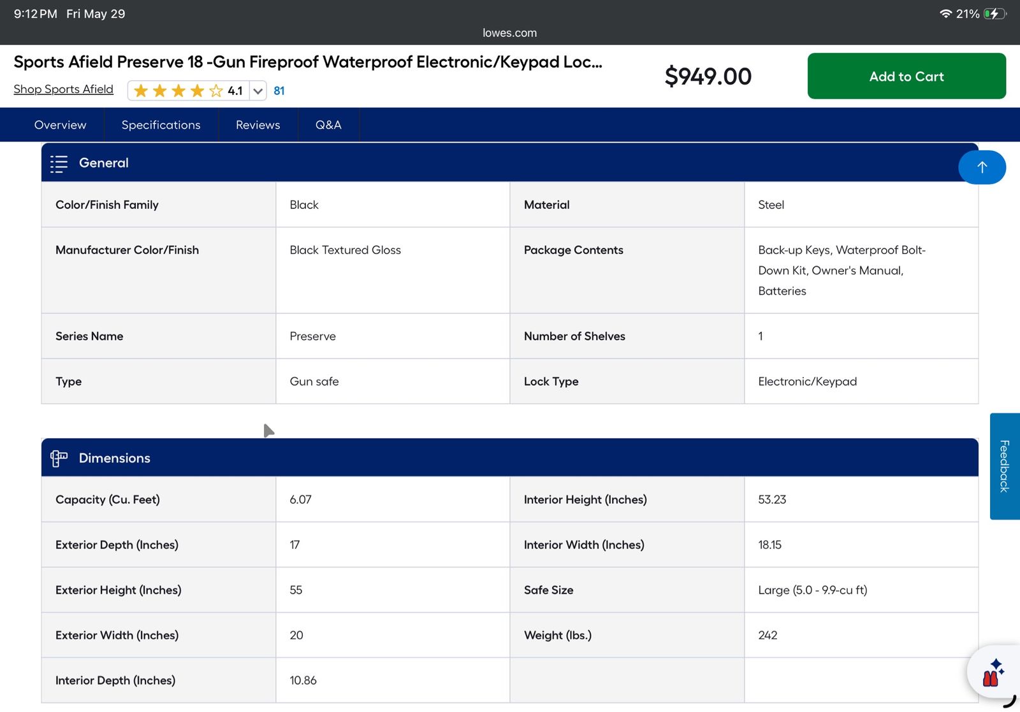Click the interior width value 18.15
Image resolution: width=1020 pixels, height=712 pixels.
pyautogui.click(x=770, y=545)
